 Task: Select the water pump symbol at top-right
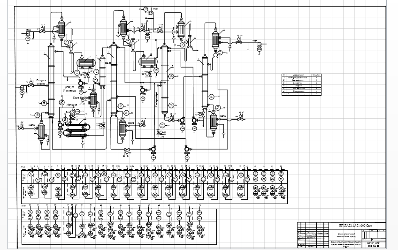click(x=259, y=48)
